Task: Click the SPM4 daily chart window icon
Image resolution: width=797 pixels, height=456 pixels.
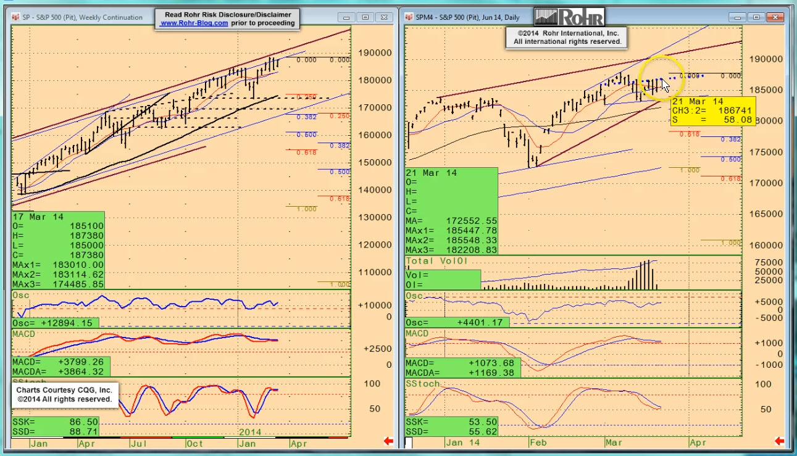Action: (408, 17)
